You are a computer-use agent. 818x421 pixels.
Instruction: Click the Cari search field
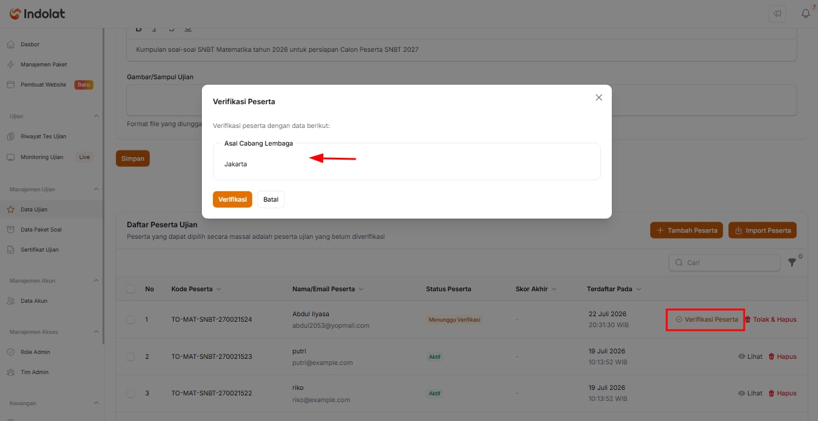coord(725,263)
